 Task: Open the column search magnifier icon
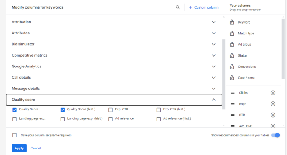point(178,7)
